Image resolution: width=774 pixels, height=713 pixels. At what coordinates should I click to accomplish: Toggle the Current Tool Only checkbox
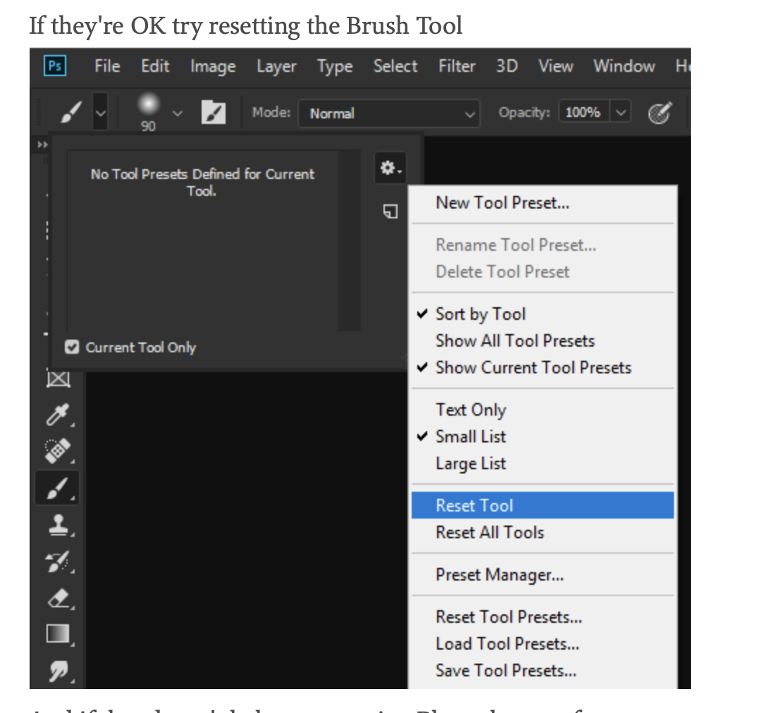[x=72, y=347]
